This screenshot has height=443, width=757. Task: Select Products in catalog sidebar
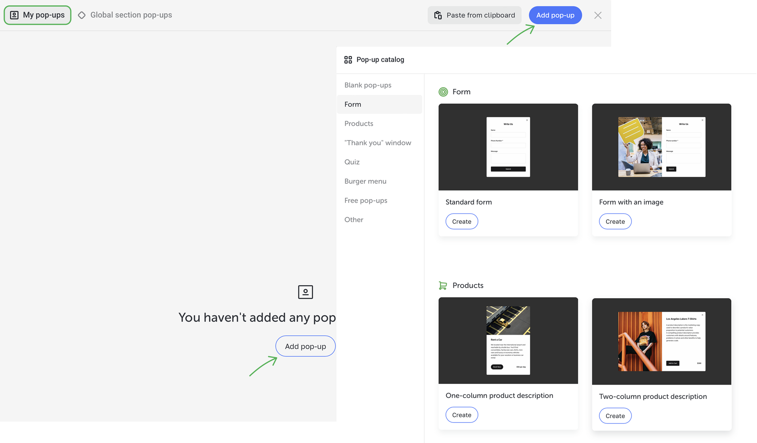pyautogui.click(x=358, y=123)
